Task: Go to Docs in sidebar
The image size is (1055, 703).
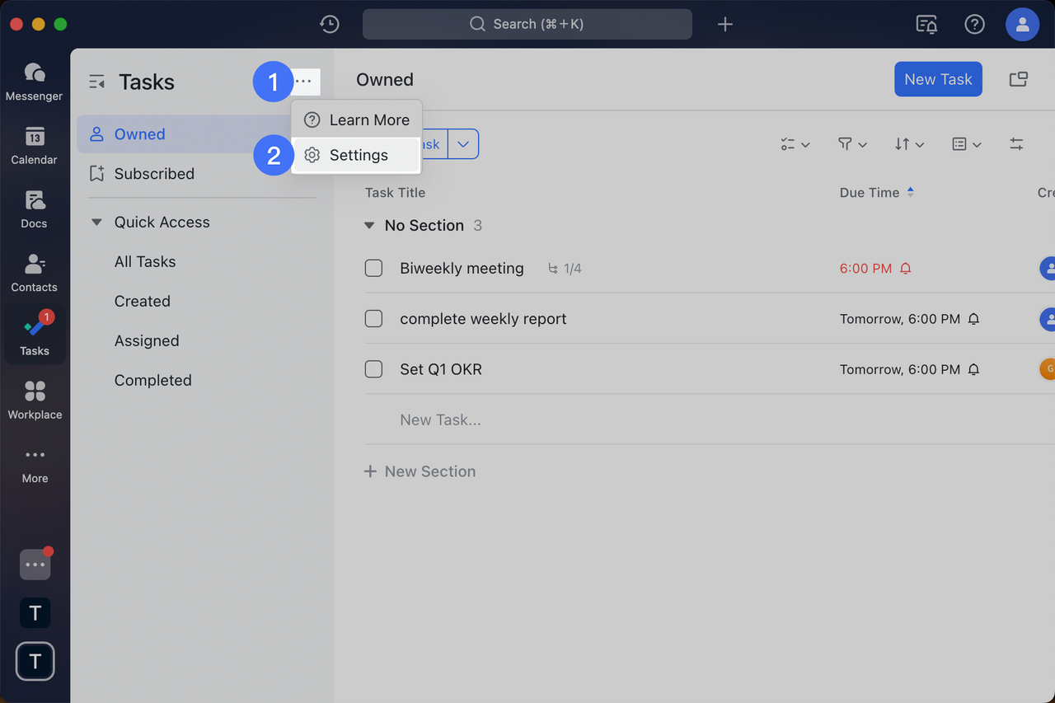Action: 35,209
